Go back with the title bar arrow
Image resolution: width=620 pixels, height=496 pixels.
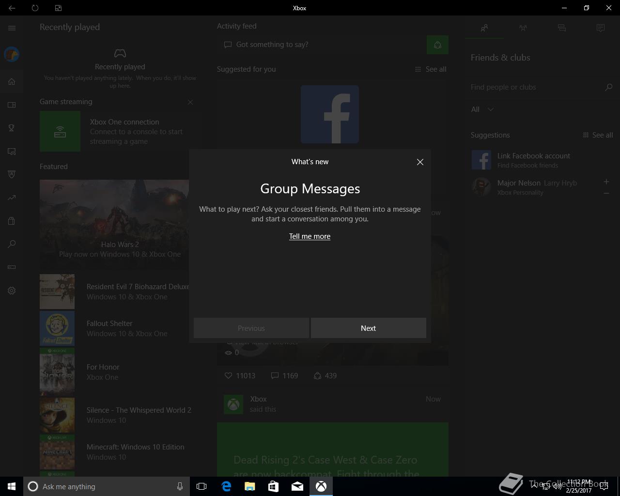click(x=12, y=8)
